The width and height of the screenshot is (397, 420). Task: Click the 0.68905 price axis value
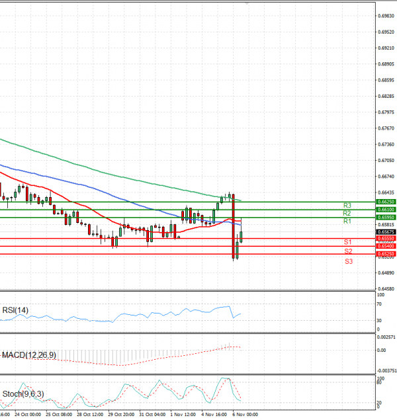coord(386,64)
